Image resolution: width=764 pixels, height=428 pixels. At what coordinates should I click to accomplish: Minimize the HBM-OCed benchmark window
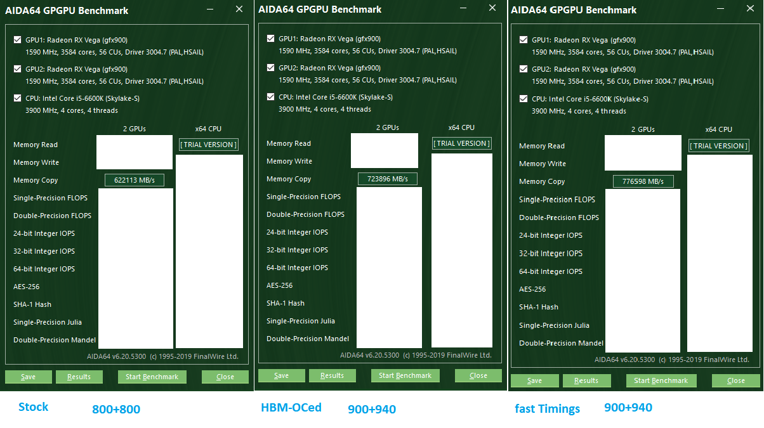464,8
